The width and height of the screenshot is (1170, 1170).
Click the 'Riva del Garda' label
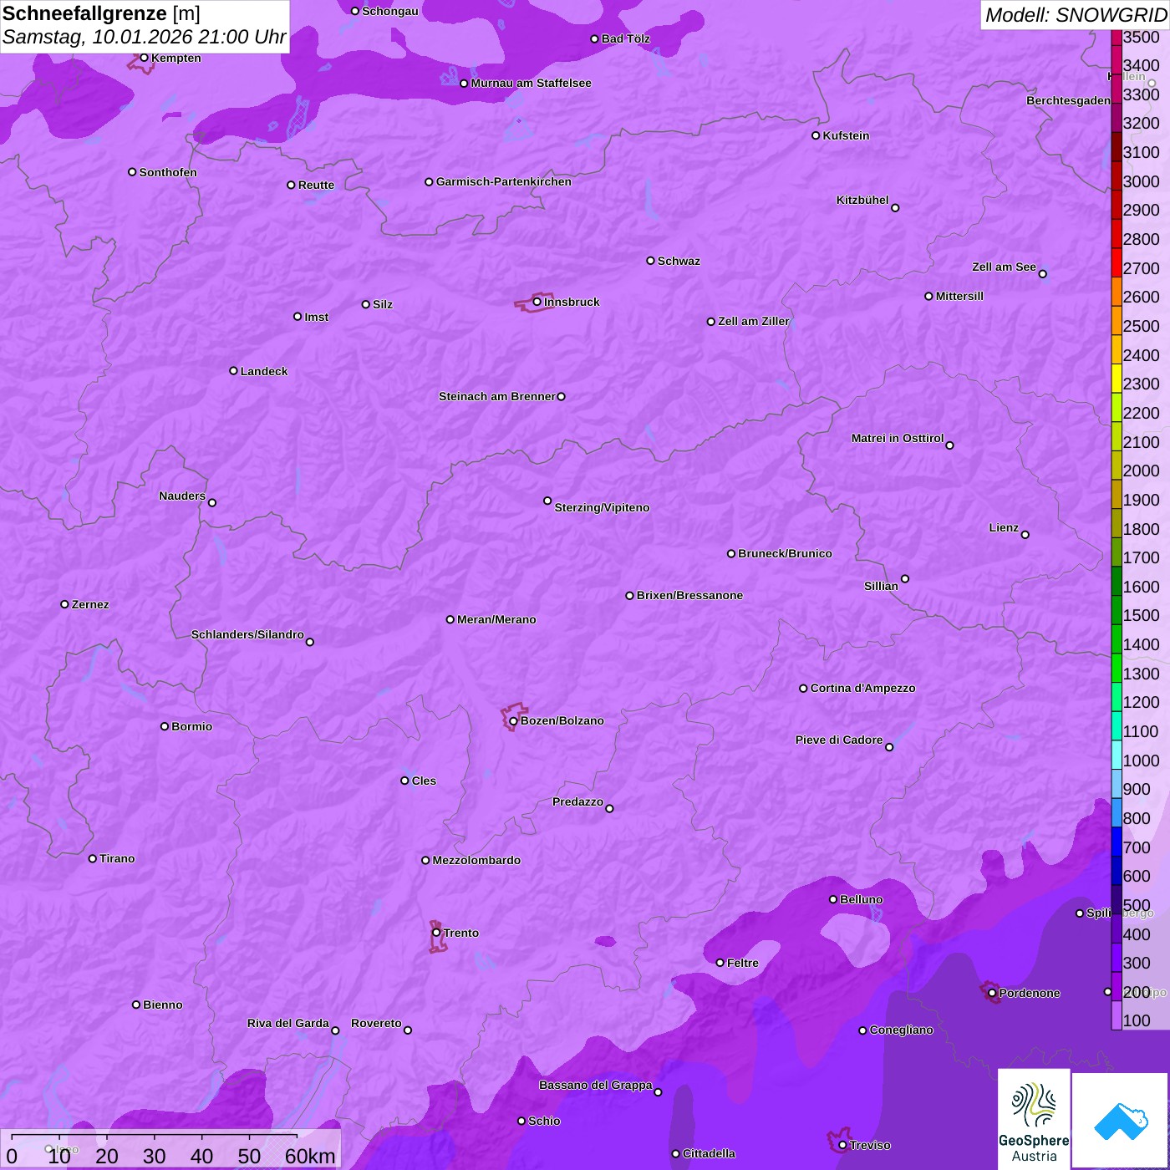point(288,1023)
